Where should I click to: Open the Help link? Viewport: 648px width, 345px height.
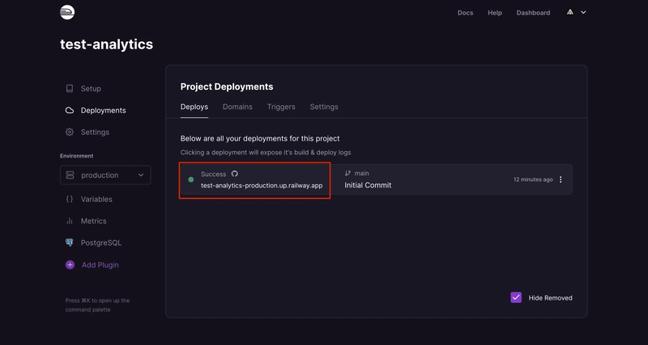point(495,13)
